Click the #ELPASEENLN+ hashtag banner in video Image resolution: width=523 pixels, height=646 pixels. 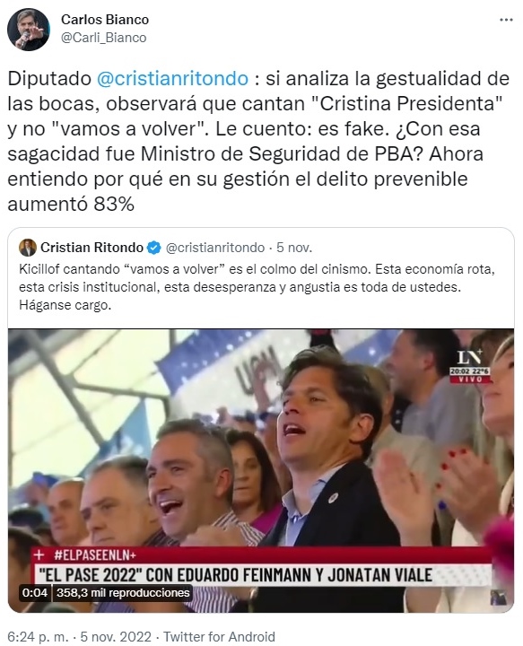coord(95,555)
